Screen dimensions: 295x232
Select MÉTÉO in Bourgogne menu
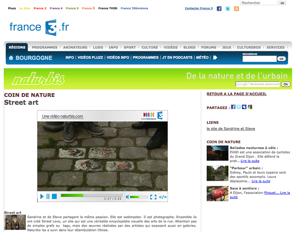pyautogui.click(x=202, y=57)
